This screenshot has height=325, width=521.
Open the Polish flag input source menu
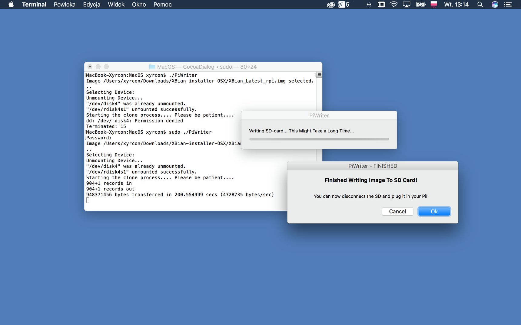(434, 5)
